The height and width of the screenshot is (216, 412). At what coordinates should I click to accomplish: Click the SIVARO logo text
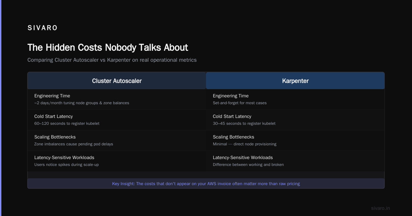[43, 28]
